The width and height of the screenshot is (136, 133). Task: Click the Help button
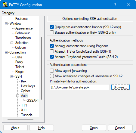coord(42,128)
